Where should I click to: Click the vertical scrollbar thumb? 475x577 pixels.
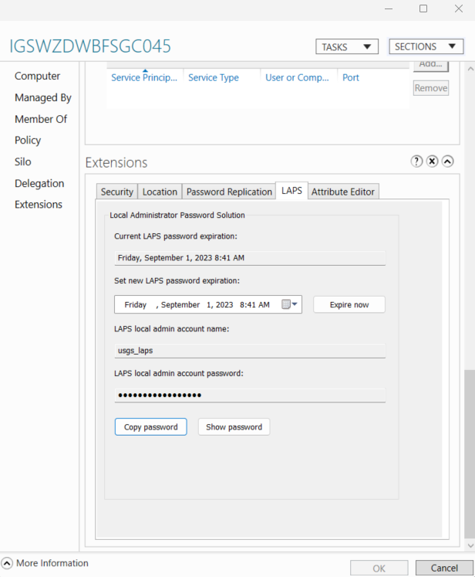[469, 453]
